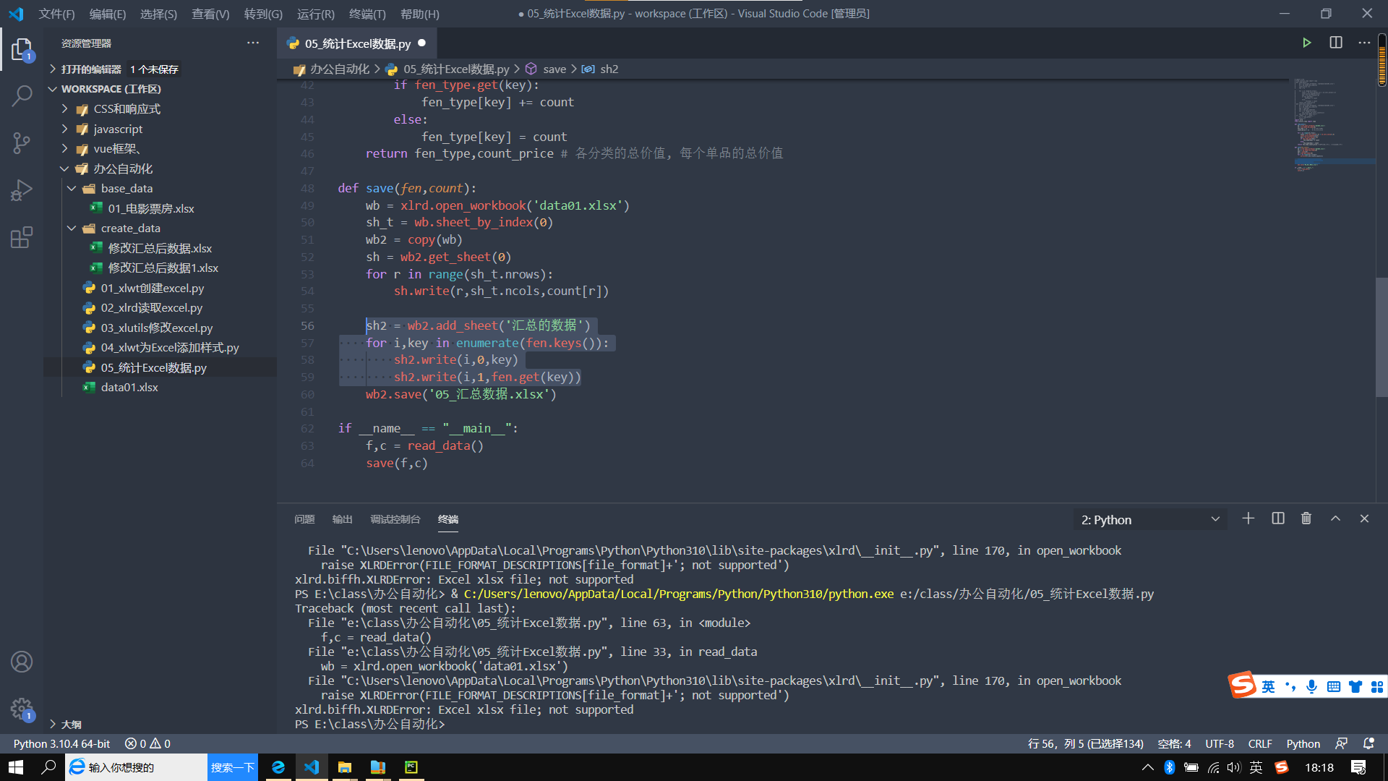Open the notifications bell in status bar
Screen dimensions: 1388x781
pyautogui.click(x=1368, y=743)
